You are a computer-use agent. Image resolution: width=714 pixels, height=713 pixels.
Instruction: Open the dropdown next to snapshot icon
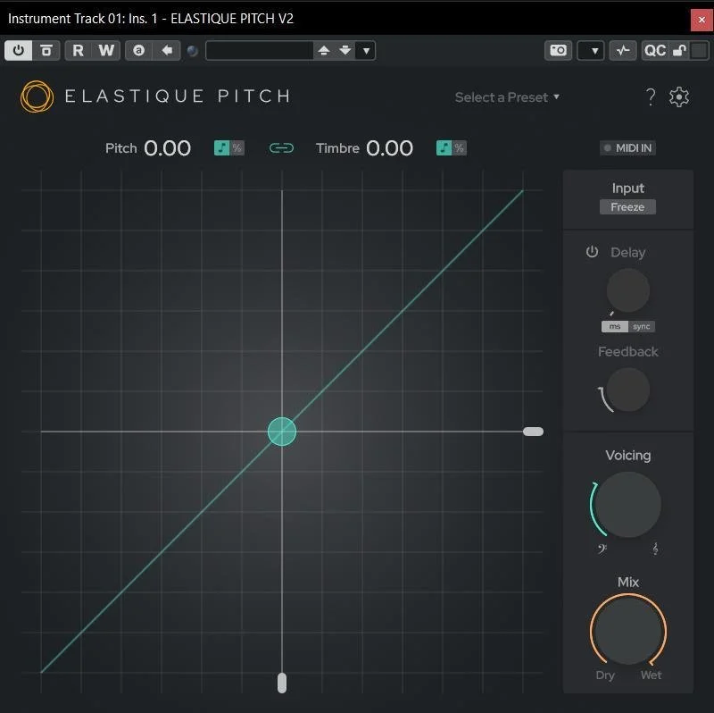[591, 50]
